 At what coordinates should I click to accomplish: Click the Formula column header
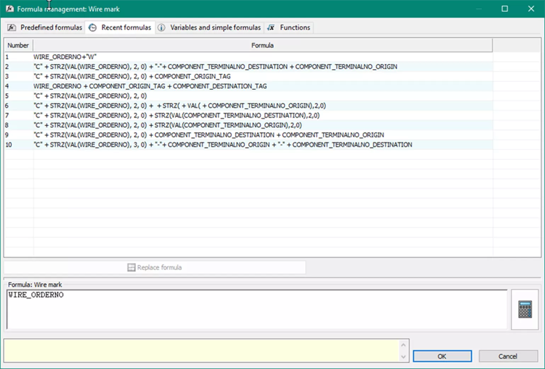point(262,45)
